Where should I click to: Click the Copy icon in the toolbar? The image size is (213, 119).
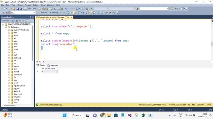(x=58, y=9)
